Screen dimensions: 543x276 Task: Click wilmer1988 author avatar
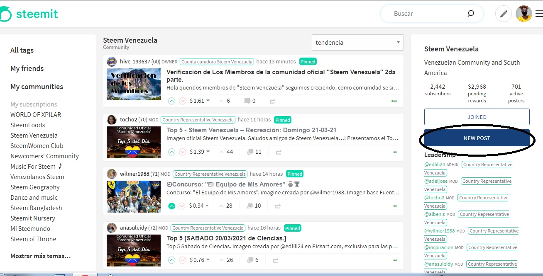(112, 174)
